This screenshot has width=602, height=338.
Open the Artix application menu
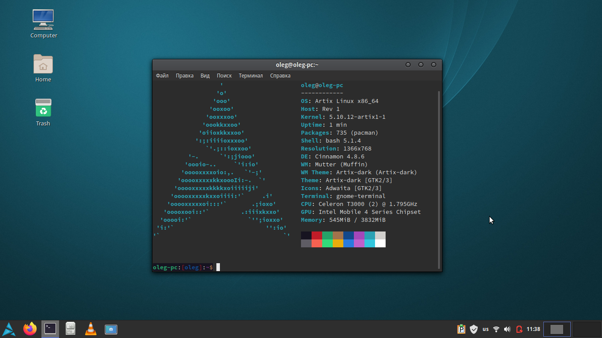tap(9, 329)
